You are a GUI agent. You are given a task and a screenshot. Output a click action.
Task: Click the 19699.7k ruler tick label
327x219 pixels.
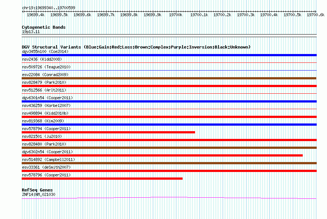coord(106,15)
